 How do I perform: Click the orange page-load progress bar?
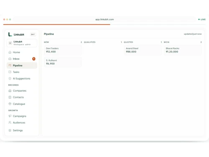56,24
